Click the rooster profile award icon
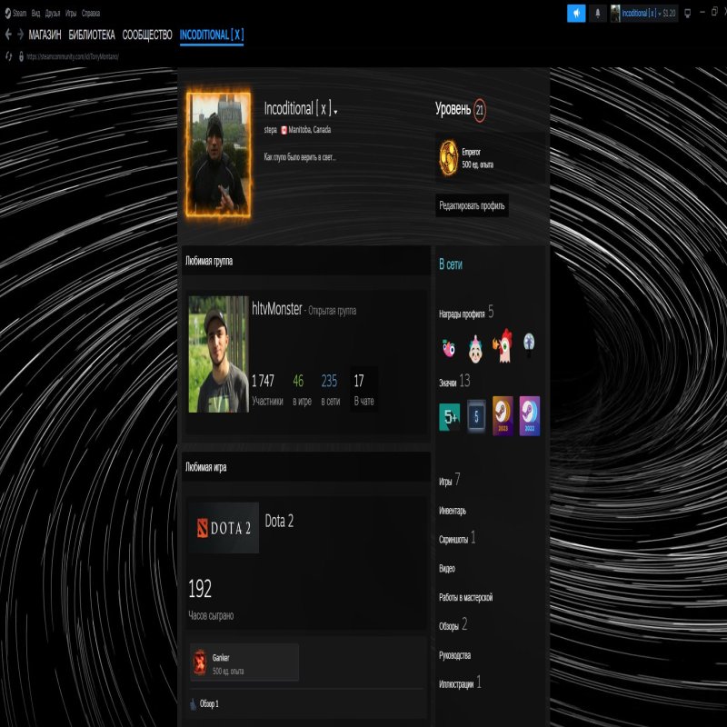Screen dimensions: 727x727 [502, 345]
